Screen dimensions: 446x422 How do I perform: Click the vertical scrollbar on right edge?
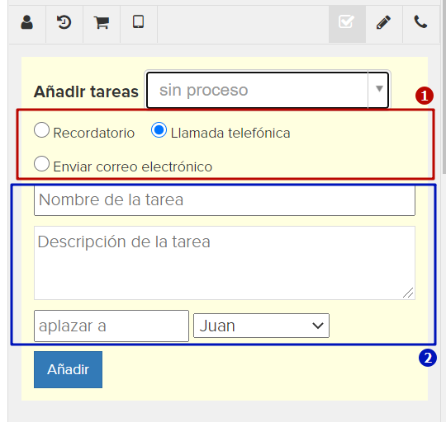click(444, 85)
